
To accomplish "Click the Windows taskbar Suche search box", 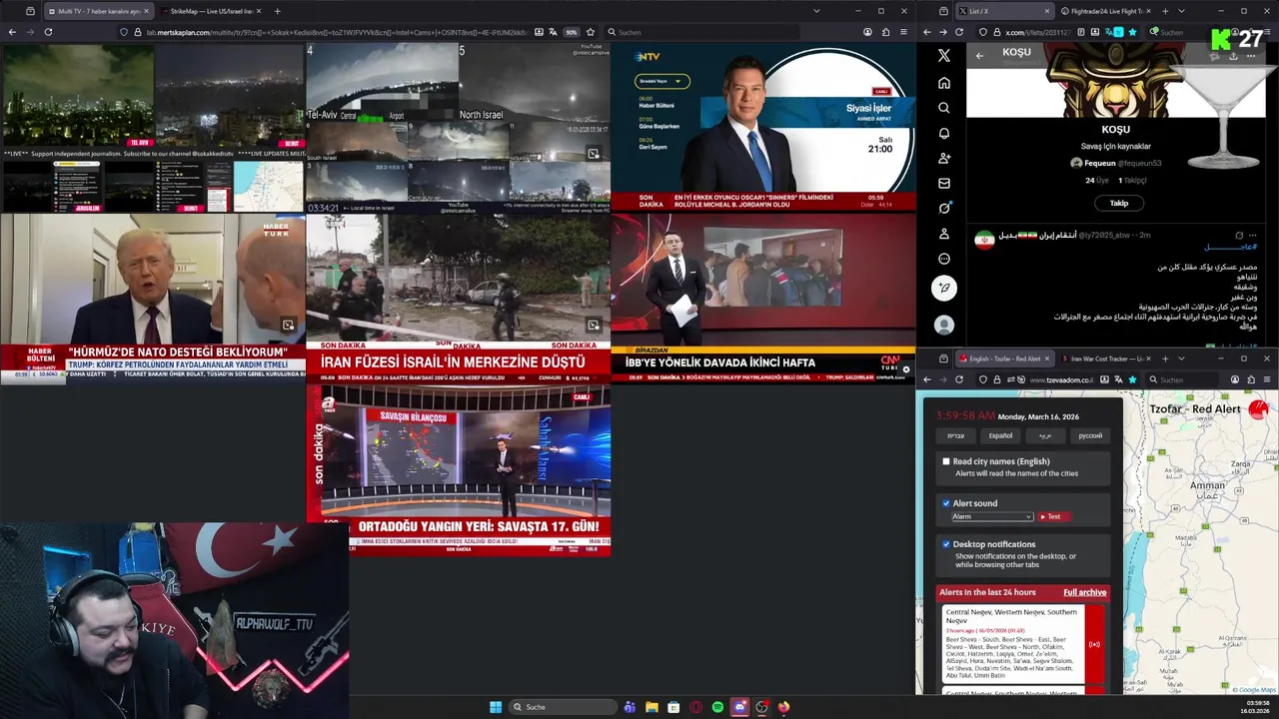I will click(x=563, y=707).
